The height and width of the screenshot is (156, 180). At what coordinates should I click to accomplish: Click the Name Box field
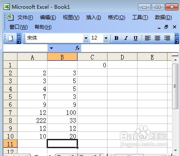point(25,48)
